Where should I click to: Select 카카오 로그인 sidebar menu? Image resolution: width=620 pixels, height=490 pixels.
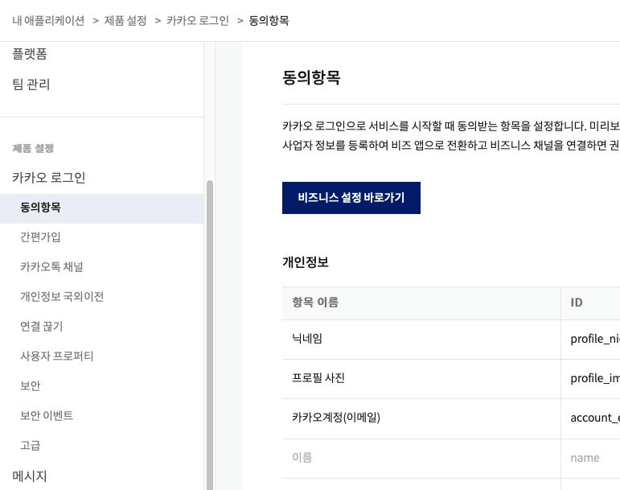pyautogui.click(x=49, y=178)
